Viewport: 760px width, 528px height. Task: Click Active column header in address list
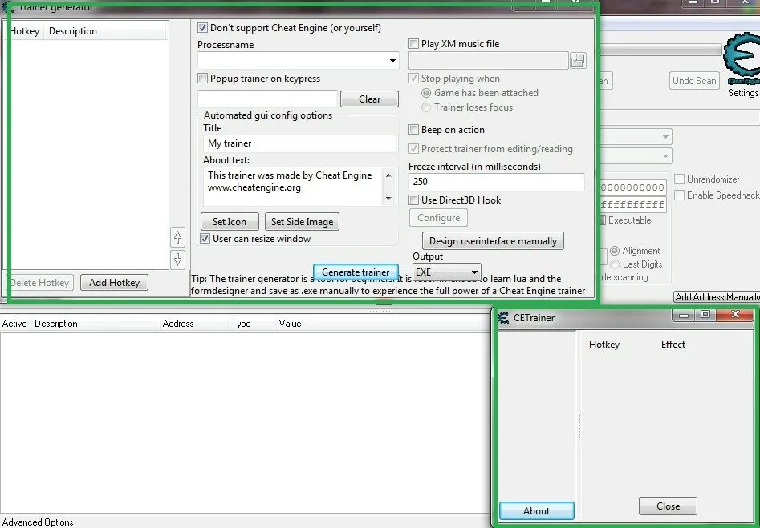(14, 324)
